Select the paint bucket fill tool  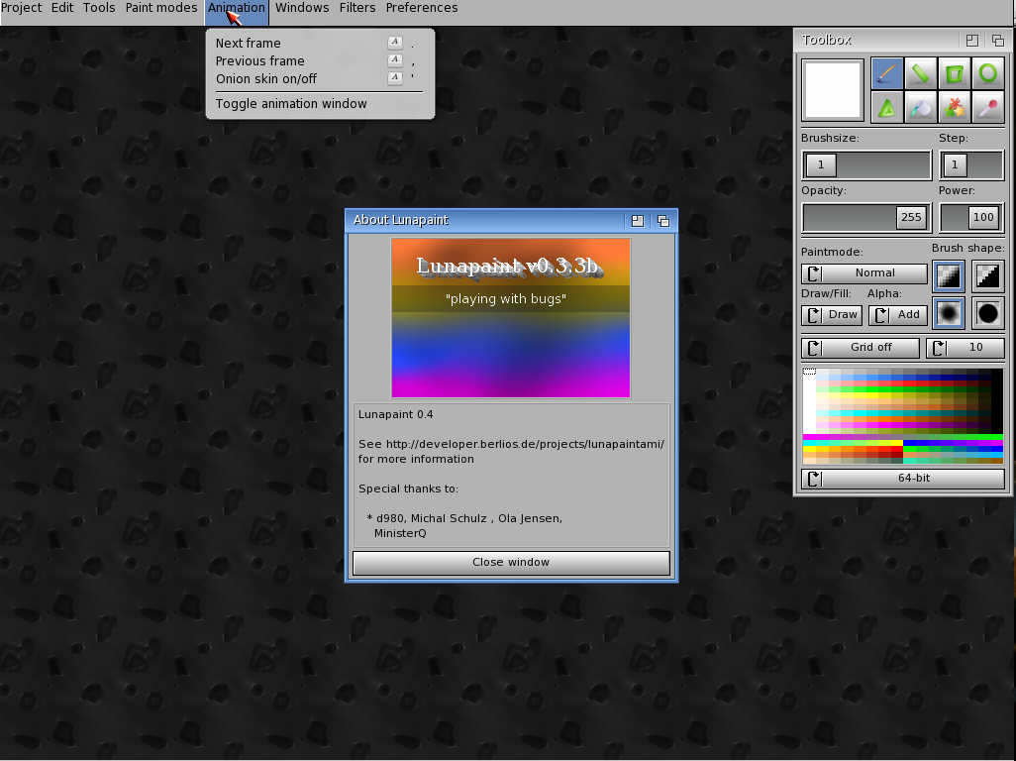(921, 107)
